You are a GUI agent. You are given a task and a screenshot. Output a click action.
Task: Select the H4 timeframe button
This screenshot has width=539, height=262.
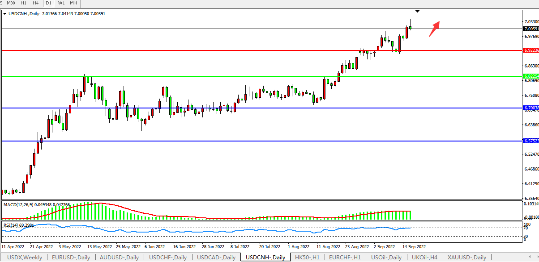tap(36, 3)
